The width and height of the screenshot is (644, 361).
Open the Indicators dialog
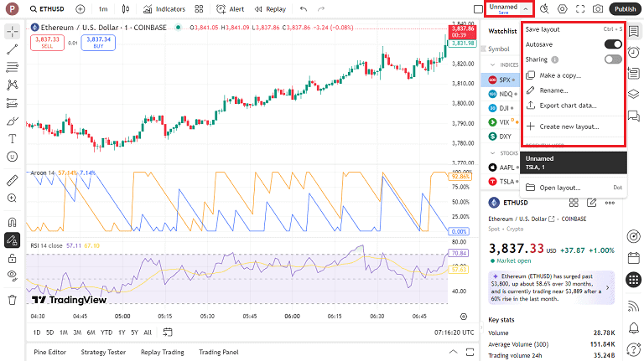coord(164,9)
